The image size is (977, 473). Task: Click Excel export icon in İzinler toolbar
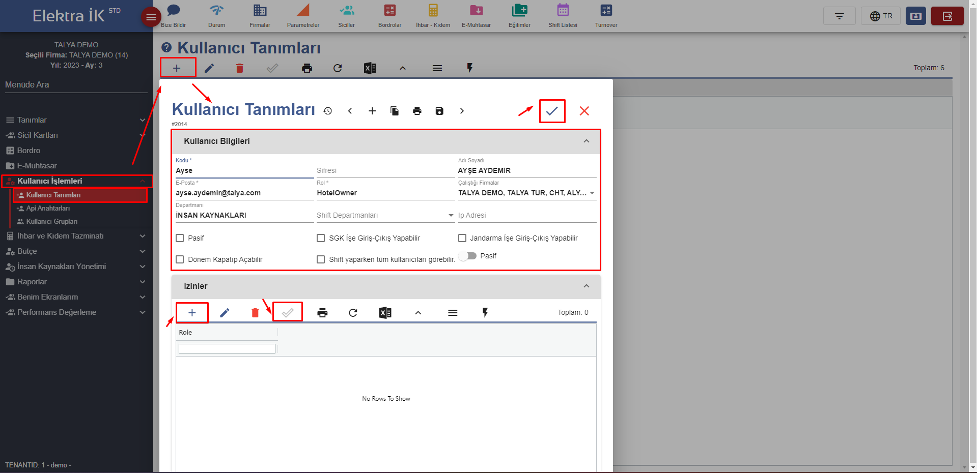pos(385,313)
